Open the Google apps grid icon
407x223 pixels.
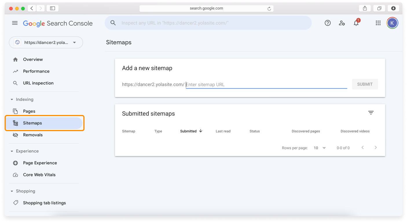(378, 23)
